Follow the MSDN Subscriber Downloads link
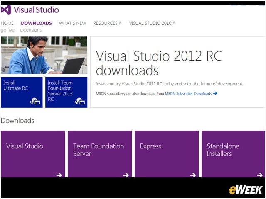 (188, 94)
